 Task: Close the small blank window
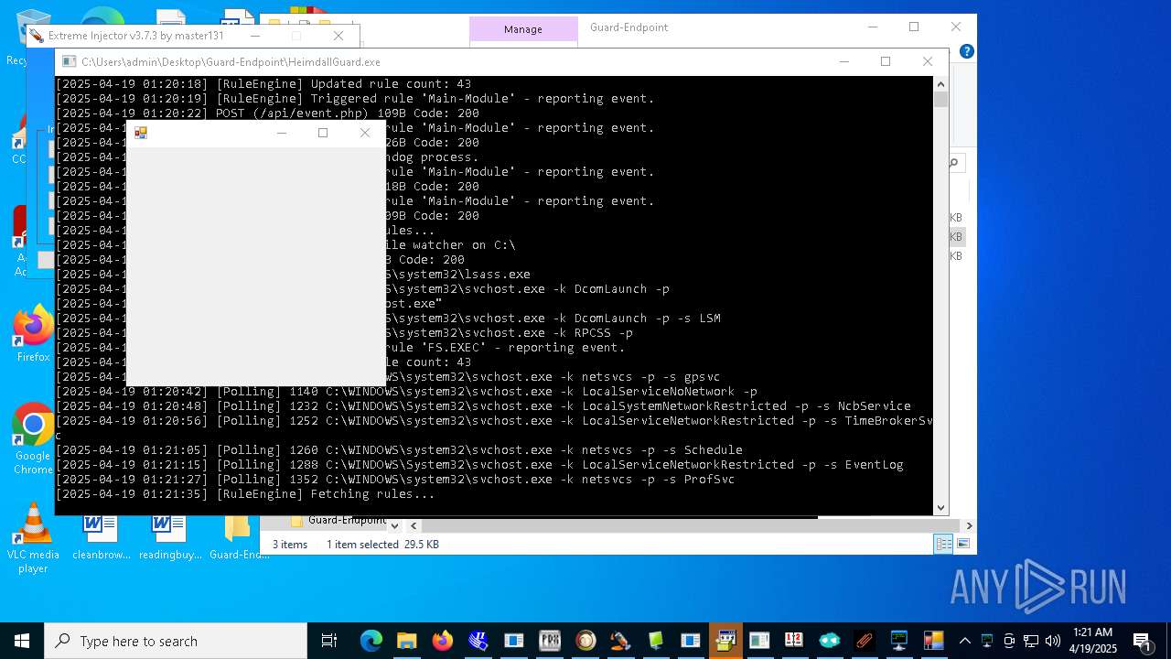click(365, 133)
